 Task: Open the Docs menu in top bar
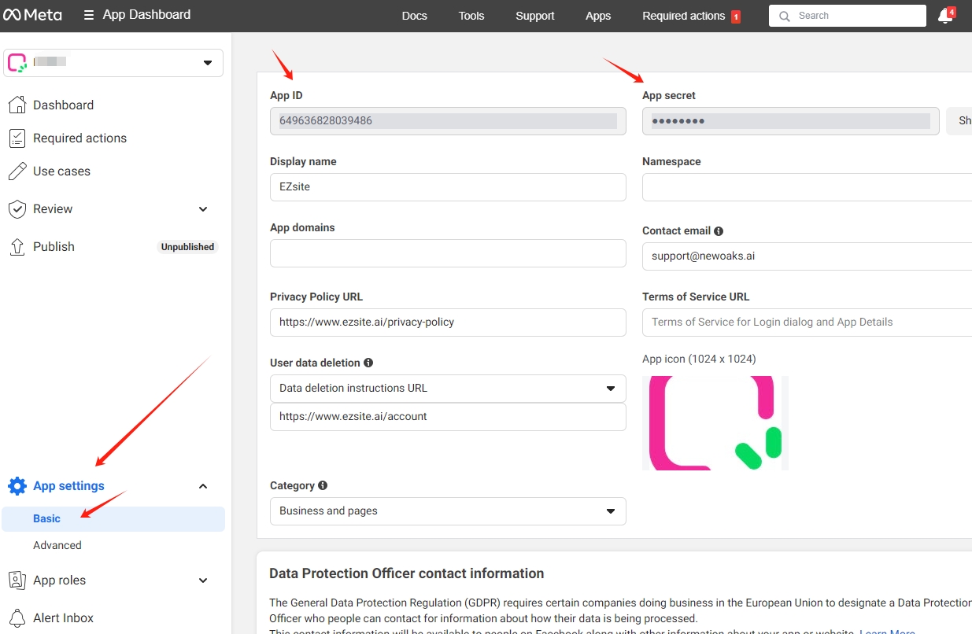tap(414, 15)
